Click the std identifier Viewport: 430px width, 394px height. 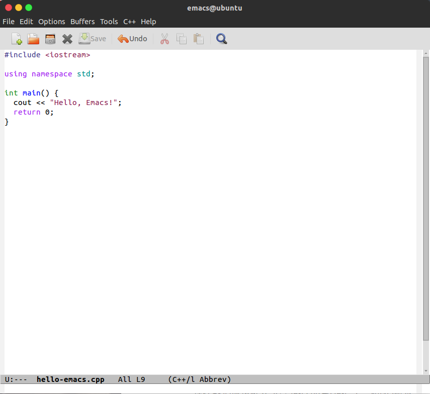[83, 74]
